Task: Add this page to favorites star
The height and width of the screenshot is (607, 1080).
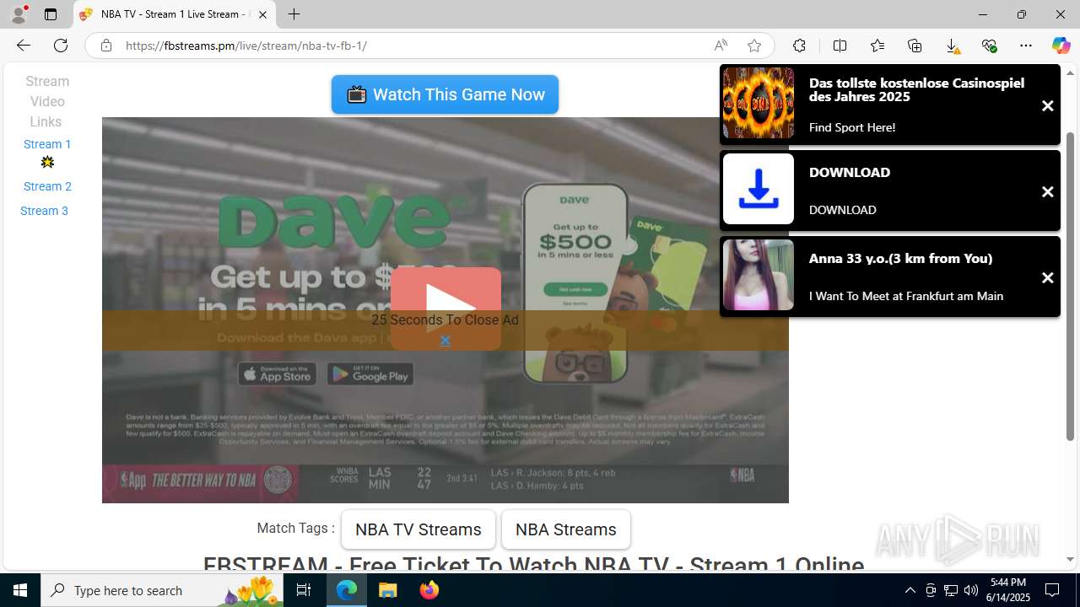Action: [754, 46]
